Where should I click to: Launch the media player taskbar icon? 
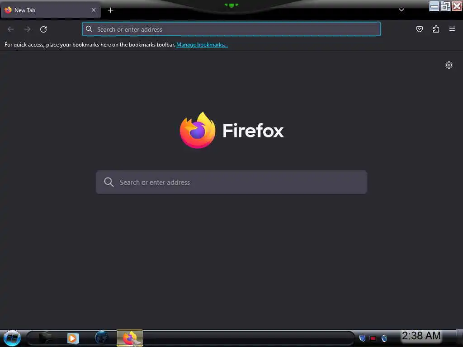73,338
